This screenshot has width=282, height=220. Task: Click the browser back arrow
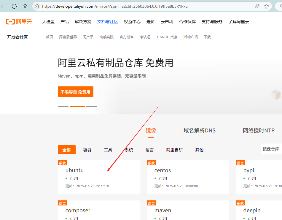click(4, 6)
